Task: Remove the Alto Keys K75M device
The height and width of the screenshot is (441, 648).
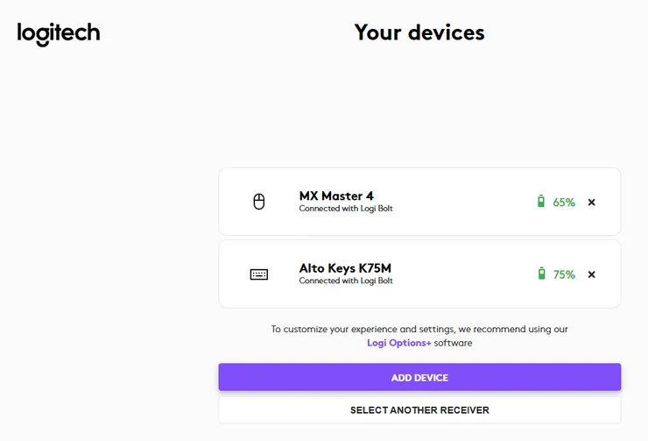Action: click(x=591, y=274)
